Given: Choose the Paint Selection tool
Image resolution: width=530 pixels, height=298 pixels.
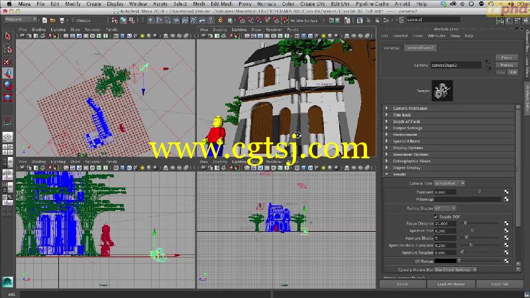Looking at the screenshot, I should pos(8,62).
